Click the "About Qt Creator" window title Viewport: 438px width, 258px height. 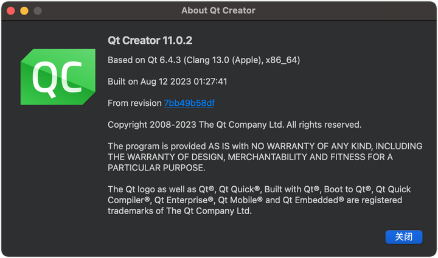click(x=218, y=10)
